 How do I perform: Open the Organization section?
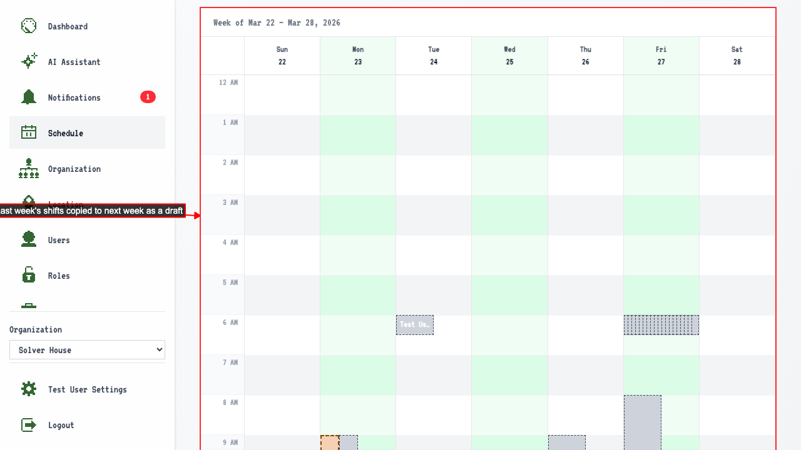point(87,169)
